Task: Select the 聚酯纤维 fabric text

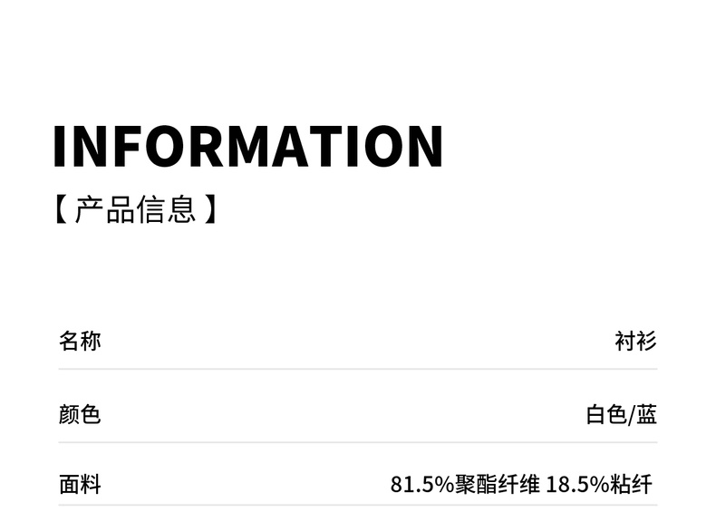Action: [497, 485]
